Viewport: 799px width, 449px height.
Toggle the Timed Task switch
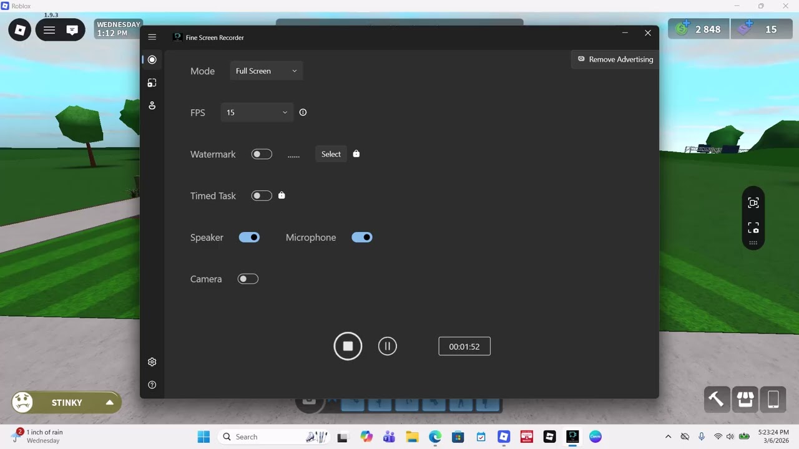tap(262, 196)
